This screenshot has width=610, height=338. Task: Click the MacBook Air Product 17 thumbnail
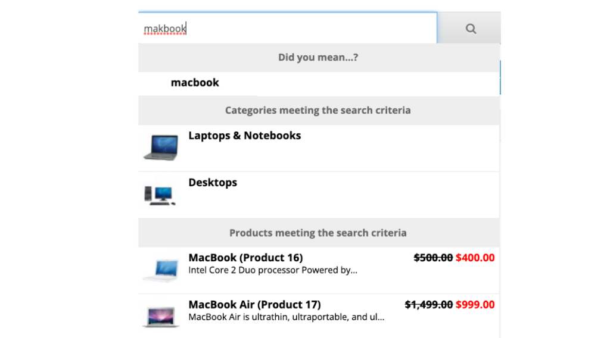click(161, 316)
